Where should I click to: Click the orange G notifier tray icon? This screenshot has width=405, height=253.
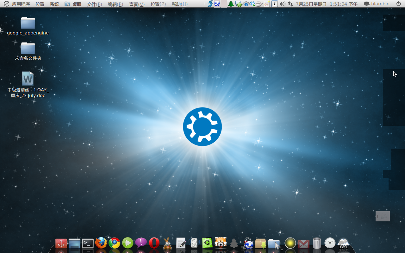pos(267,4)
